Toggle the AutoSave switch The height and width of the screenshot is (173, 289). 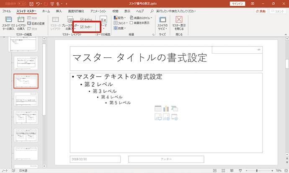tap(22, 4)
